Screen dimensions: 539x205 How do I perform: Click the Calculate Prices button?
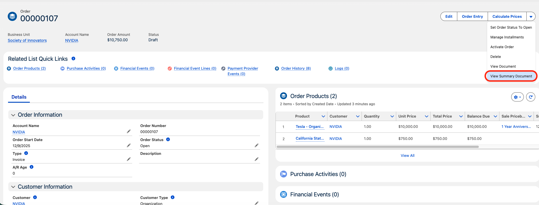coord(507,17)
